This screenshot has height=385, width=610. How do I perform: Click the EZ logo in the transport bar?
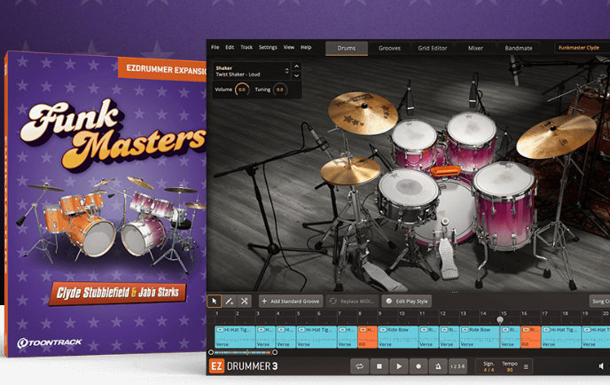[x=216, y=366]
